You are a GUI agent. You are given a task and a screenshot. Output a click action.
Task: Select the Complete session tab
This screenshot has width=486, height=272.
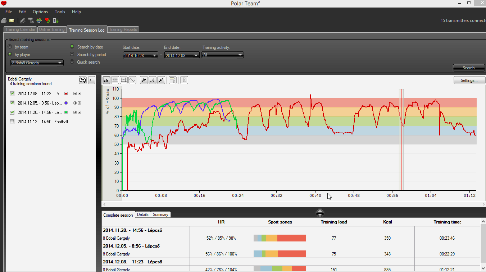click(x=118, y=215)
